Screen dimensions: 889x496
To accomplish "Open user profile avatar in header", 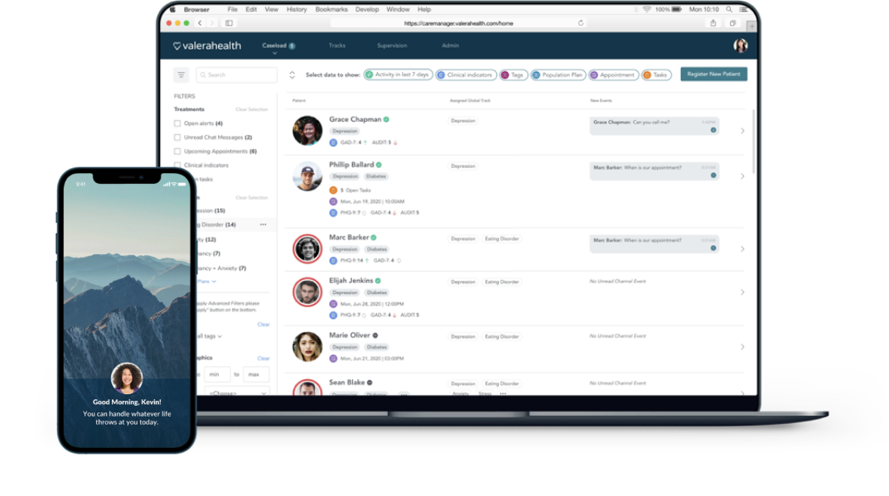I will tap(740, 46).
